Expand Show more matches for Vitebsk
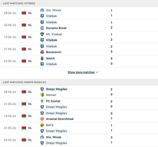Viewport: 158px width, 147px height. 81,72
